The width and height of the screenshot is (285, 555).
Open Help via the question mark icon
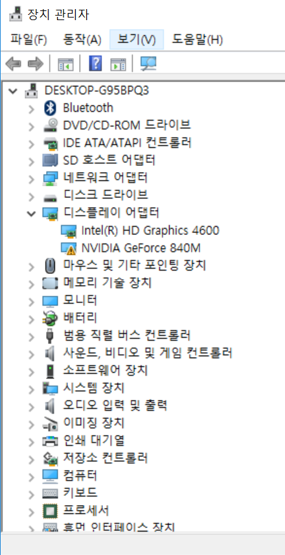[x=95, y=64]
